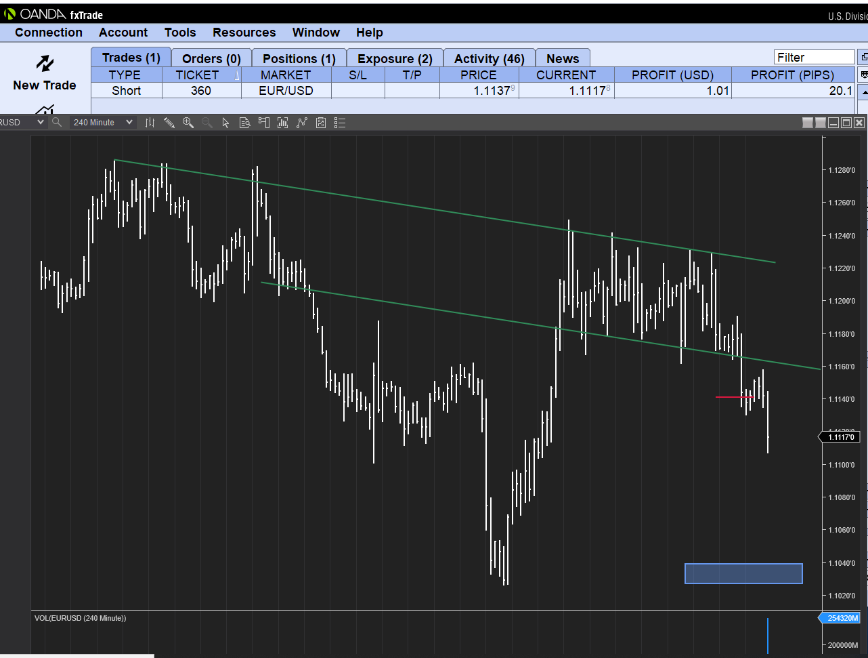The image size is (868, 658).
Task: Click the first gray chart window button
Action: [x=807, y=122]
